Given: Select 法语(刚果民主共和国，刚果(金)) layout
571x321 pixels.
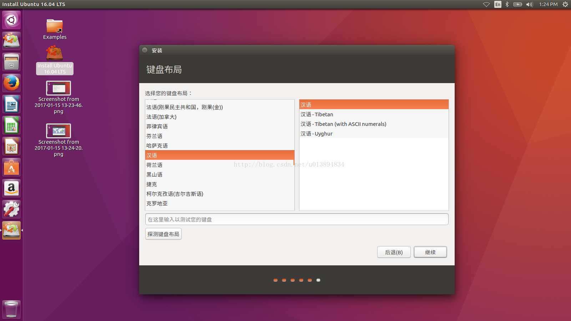Looking at the screenshot, I should 220,107.
